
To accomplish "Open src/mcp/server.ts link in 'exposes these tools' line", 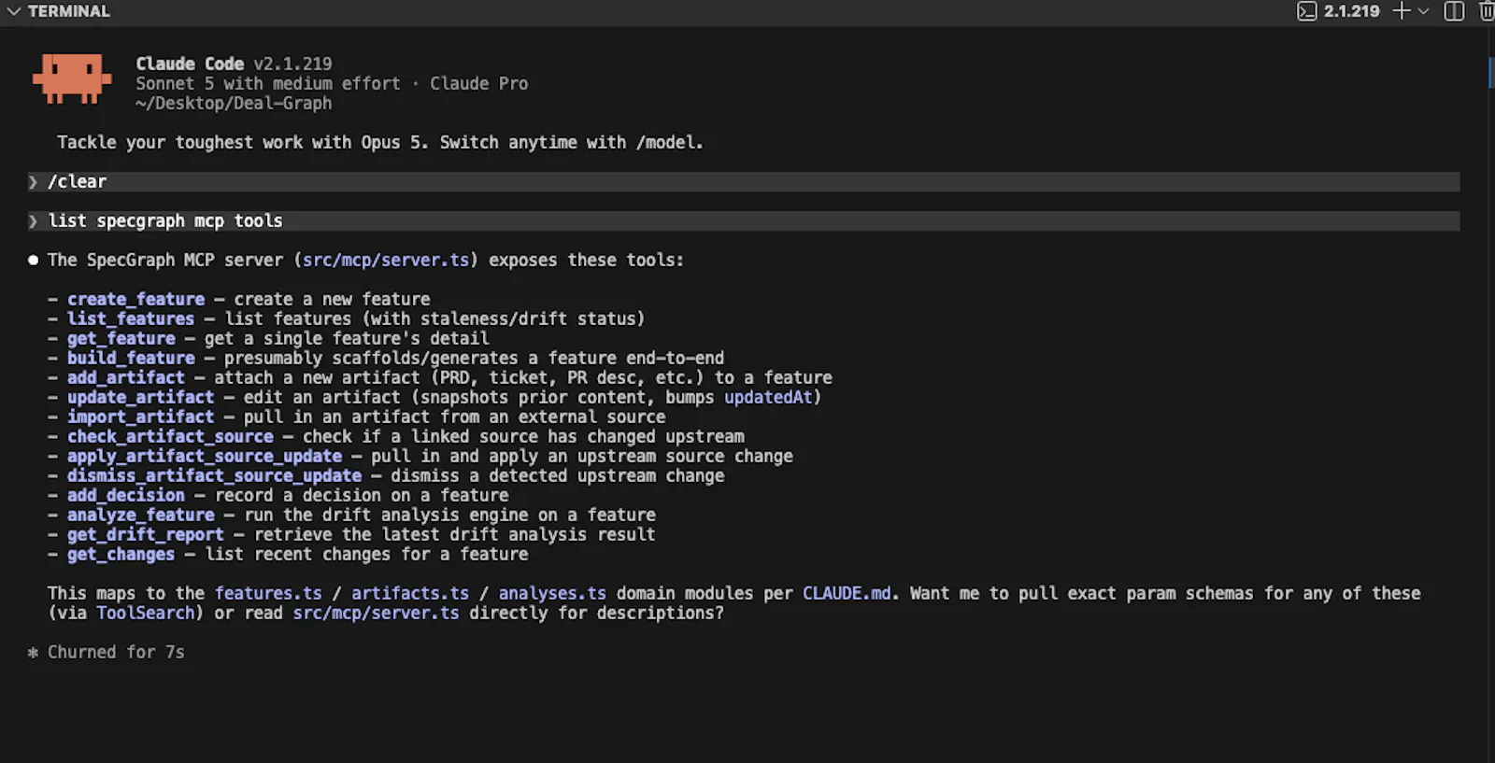I will point(386,260).
